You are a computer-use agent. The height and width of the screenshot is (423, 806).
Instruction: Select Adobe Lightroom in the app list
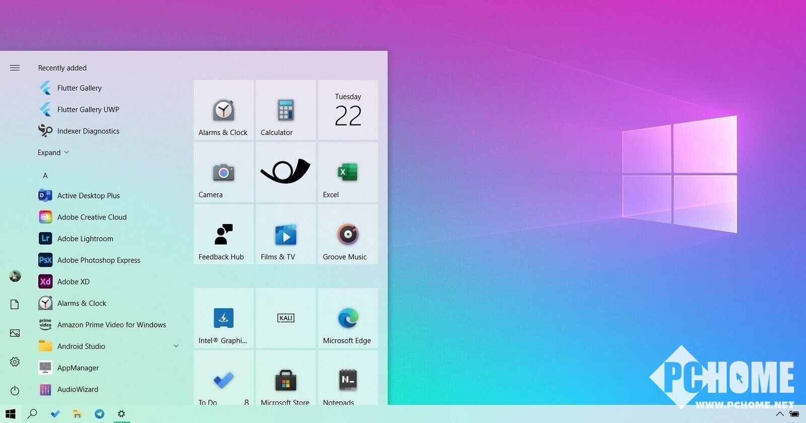[85, 239]
